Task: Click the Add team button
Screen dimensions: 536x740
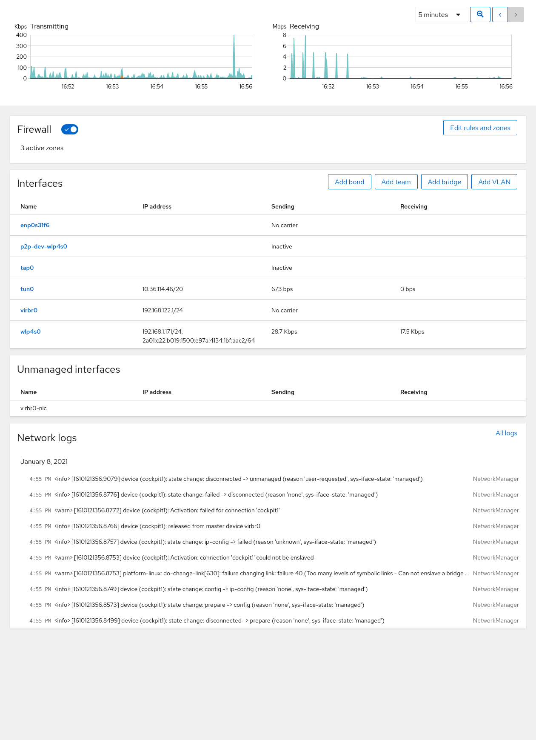Action: (x=396, y=182)
